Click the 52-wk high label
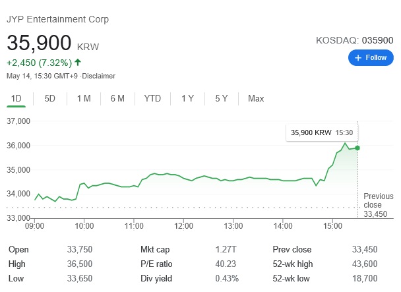The width and height of the screenshot is (401, 292). [x=293, y=264]
